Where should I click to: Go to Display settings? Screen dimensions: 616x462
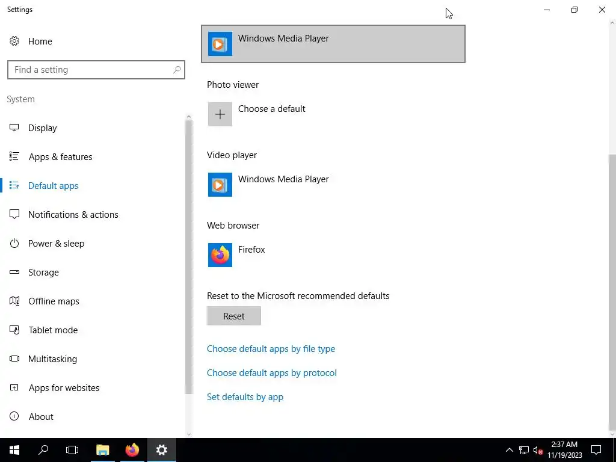point(43,128)
